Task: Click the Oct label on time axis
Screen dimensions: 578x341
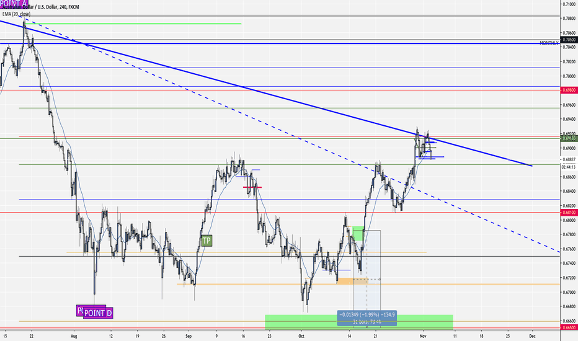Action: tap(301, 336)
